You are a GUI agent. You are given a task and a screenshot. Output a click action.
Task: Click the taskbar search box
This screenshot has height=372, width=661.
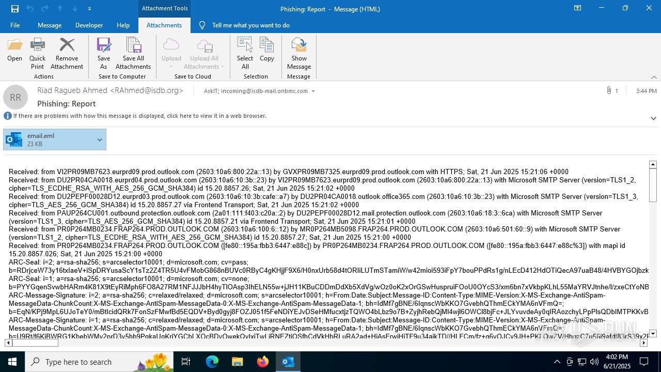(x=100, y=362)
